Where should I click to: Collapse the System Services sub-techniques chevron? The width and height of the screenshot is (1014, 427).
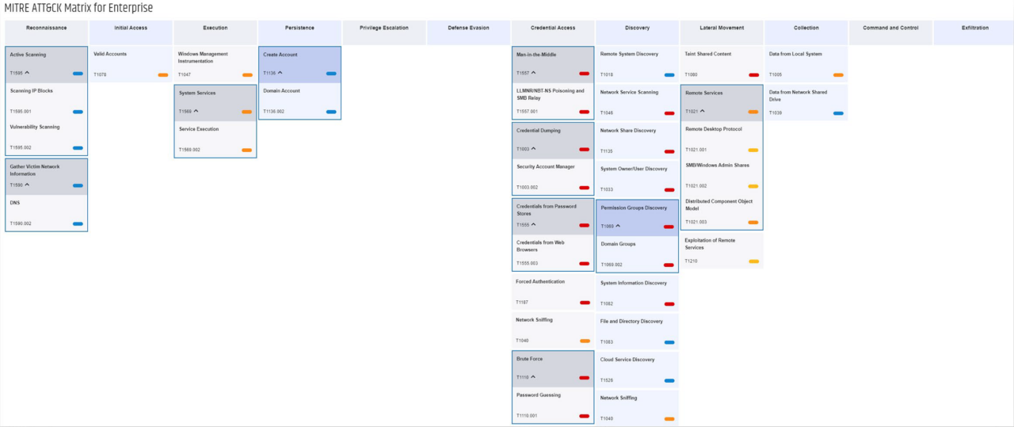pos(196,111)
